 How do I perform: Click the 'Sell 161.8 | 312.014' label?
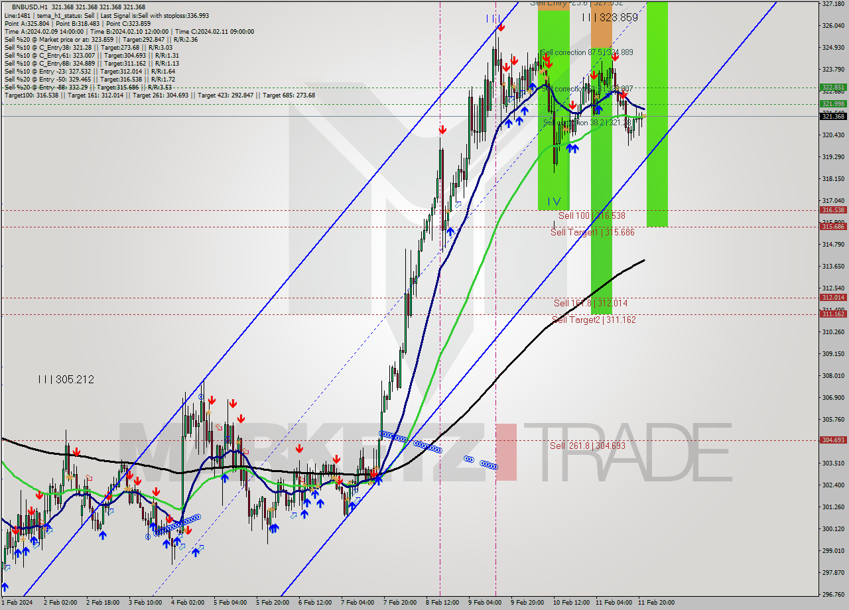click(590, 303)
